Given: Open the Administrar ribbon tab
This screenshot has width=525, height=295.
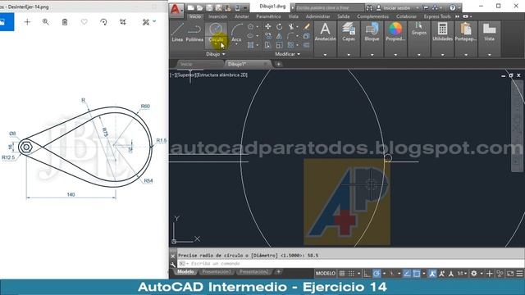Looking at the screenshot, I should tap(317, 16).
